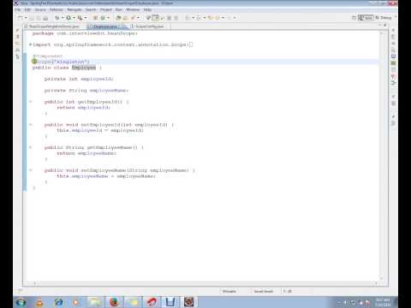The image size is (411, 308).
Task: Click the taskbar clock
Action: pyautogui.click(x=383, y=302)
